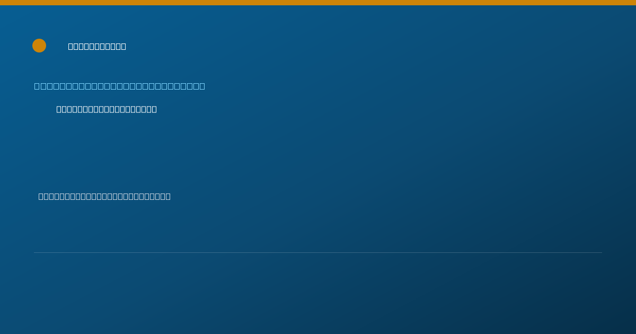Image resolution: width=636 pixels, height=334 pixels.
Task: Select the lower white text line above the divider
Action: point(104,196)
